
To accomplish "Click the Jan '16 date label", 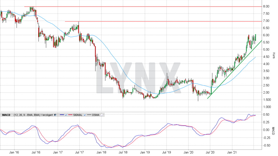I will tap(14, 152).
